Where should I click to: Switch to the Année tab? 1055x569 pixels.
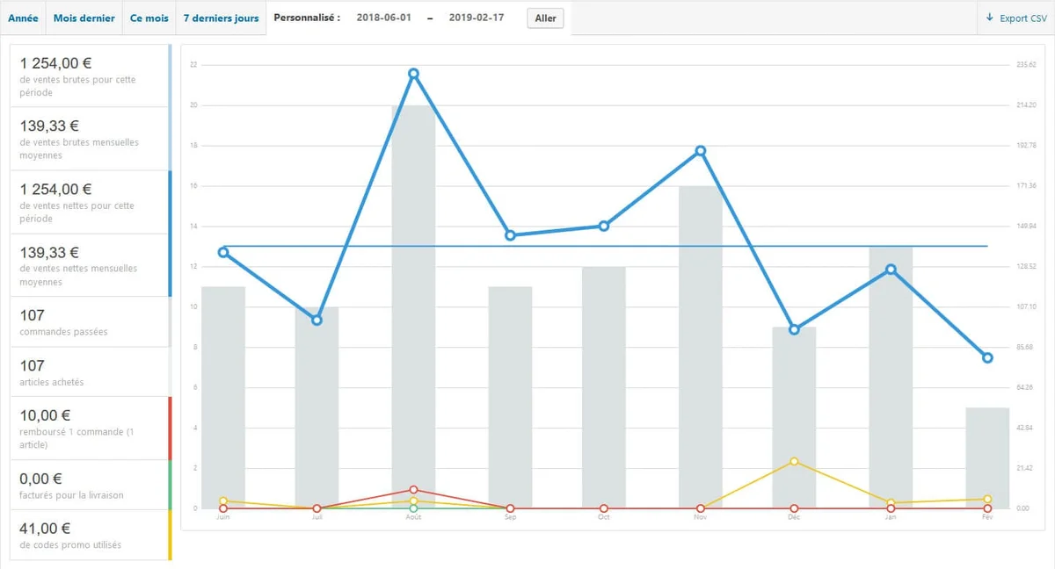coord(23,18)
